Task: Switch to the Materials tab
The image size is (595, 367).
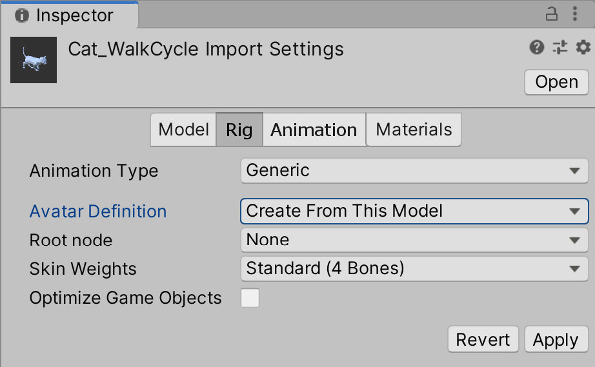Action: [x=414, y=130]
